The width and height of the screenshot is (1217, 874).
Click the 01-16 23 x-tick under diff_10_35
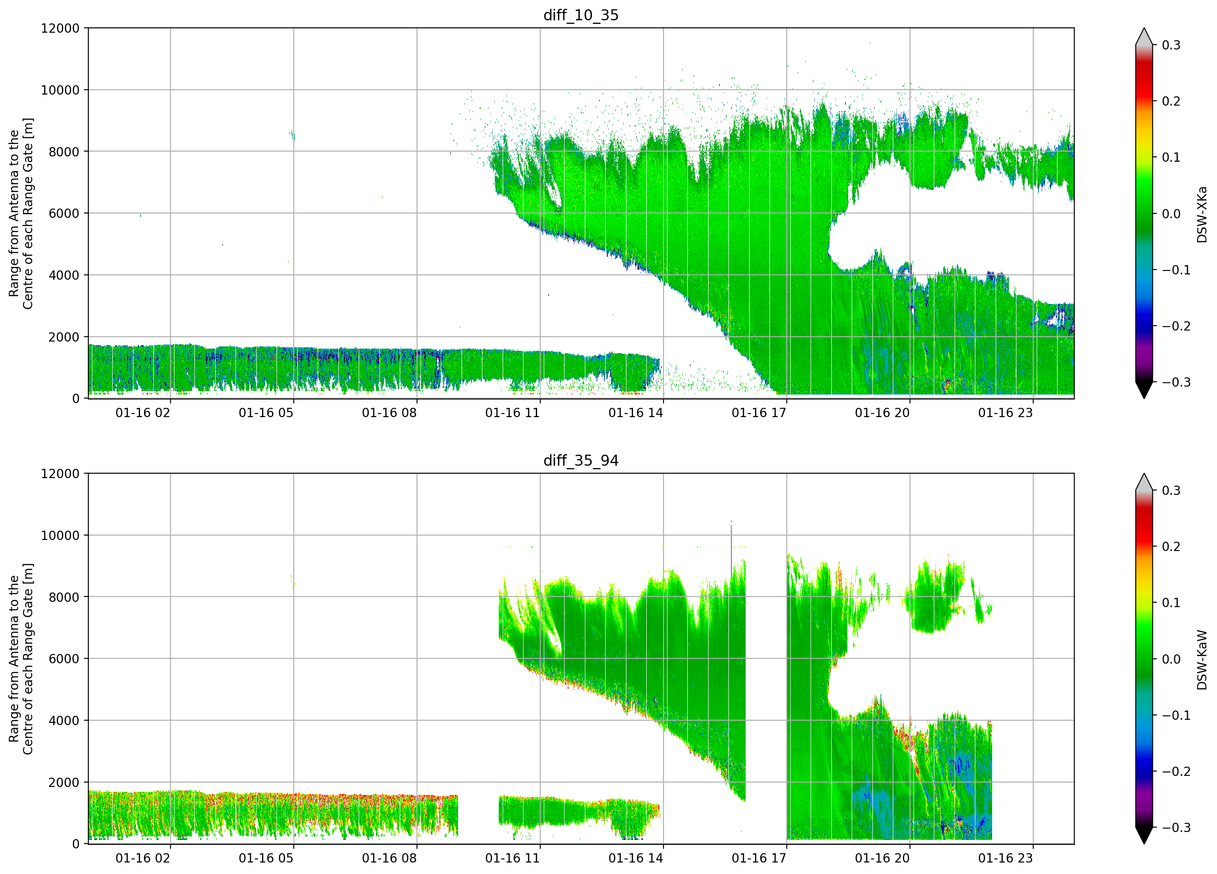click(x=1005, y=413)
